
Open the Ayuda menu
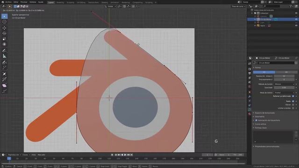pyautogui.click(x=41, y=2)
